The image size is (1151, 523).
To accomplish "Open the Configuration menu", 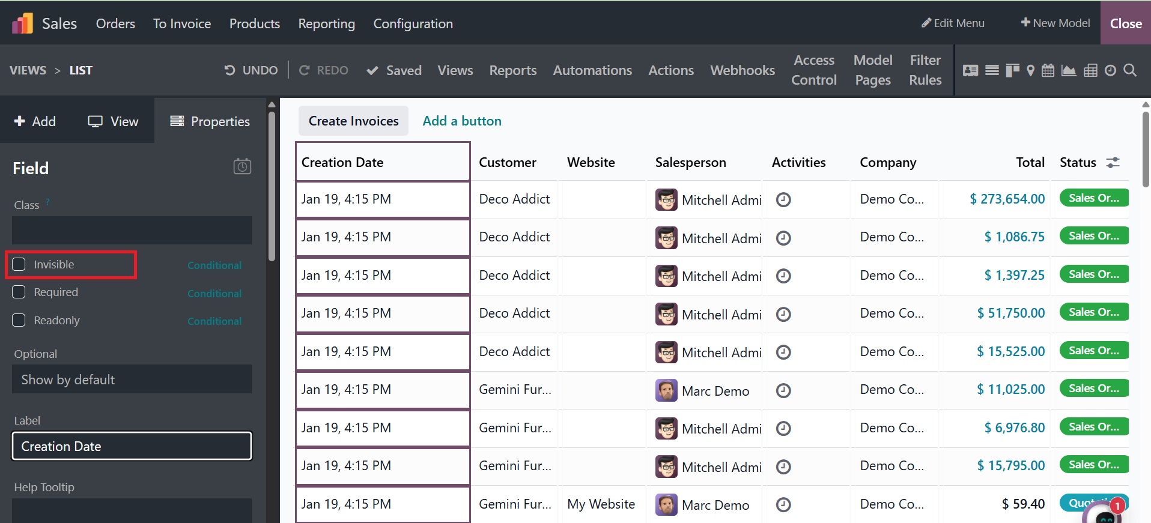I will pyautogui.click(x=413, y=23).
